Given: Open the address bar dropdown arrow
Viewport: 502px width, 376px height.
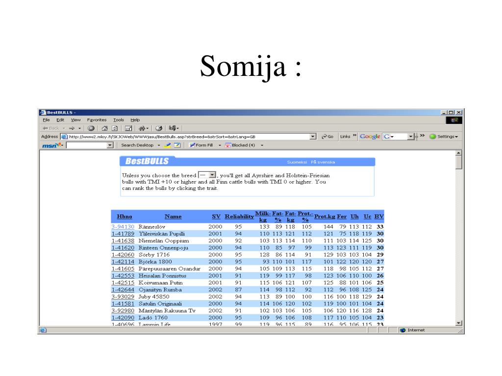Looking at the screenshot, I should pos(313,137).
